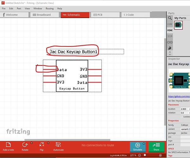Switch to the Breadboard tab
Screen dimensions: 190x158
point(45,15)
